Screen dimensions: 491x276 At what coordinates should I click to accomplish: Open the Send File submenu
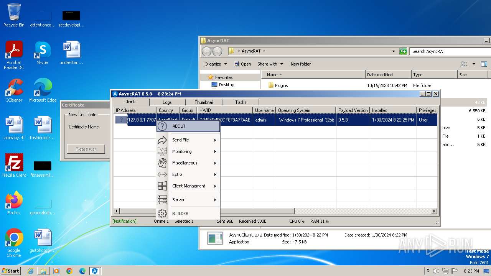188,140
